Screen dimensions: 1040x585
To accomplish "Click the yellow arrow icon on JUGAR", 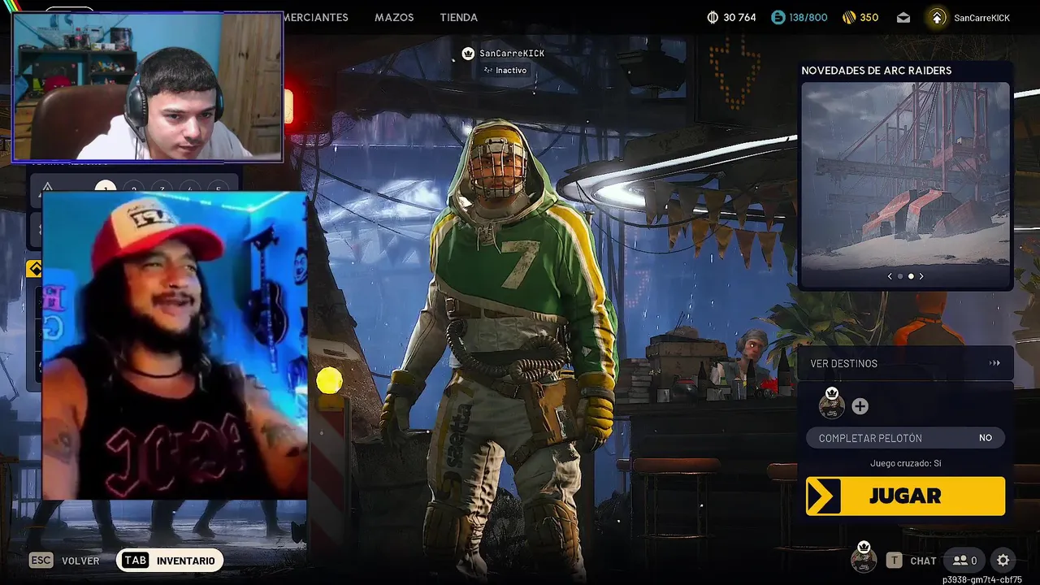I will (823, 496).
